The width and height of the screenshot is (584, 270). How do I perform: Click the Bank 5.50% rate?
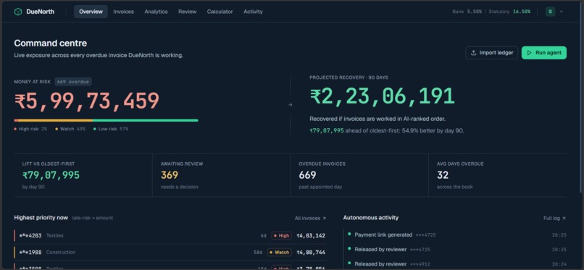pos(467,12)
